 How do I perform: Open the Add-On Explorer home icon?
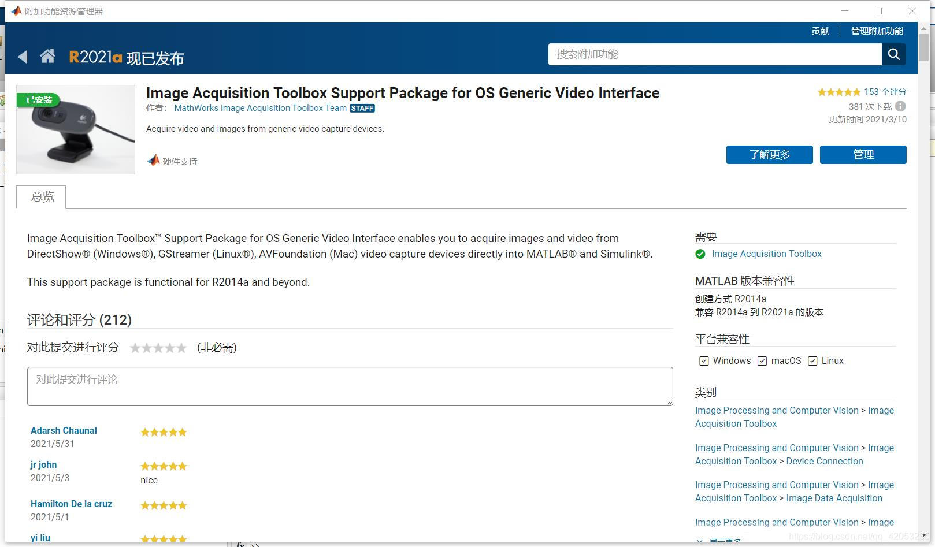(x=47, y=56)
